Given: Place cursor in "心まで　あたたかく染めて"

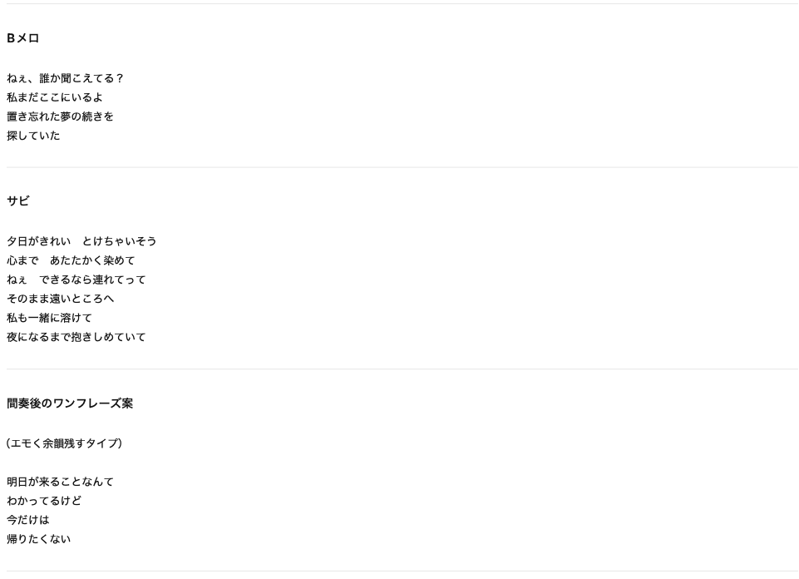Looking at the screenshot, I should pyautogui.click(x=71, y=260).
